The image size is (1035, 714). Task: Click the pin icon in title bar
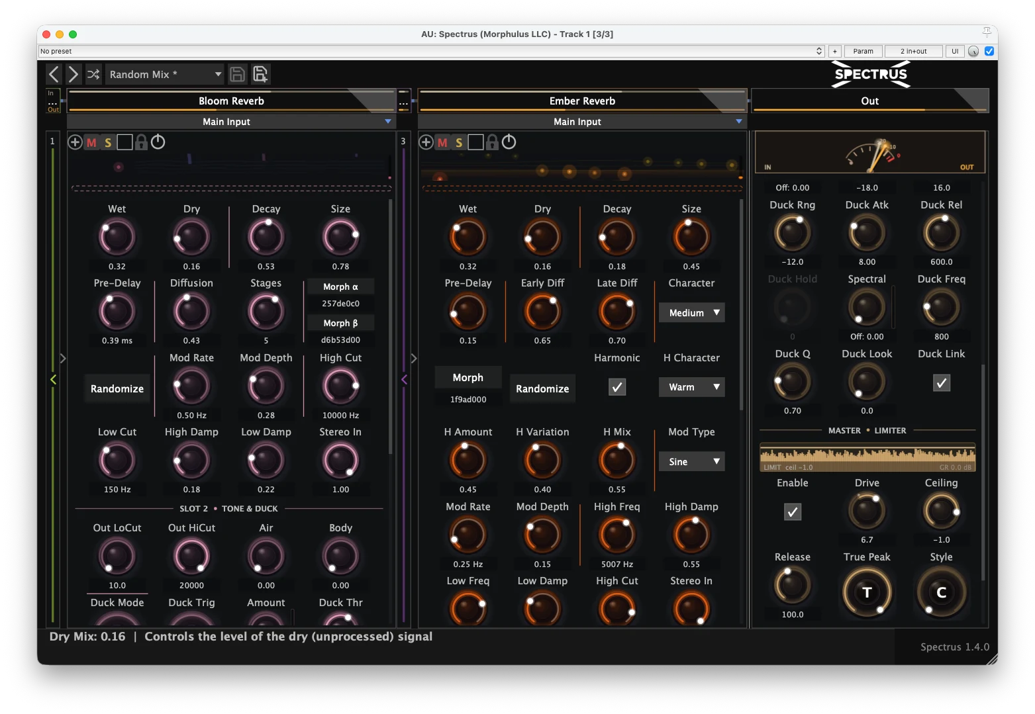point(987,32)
